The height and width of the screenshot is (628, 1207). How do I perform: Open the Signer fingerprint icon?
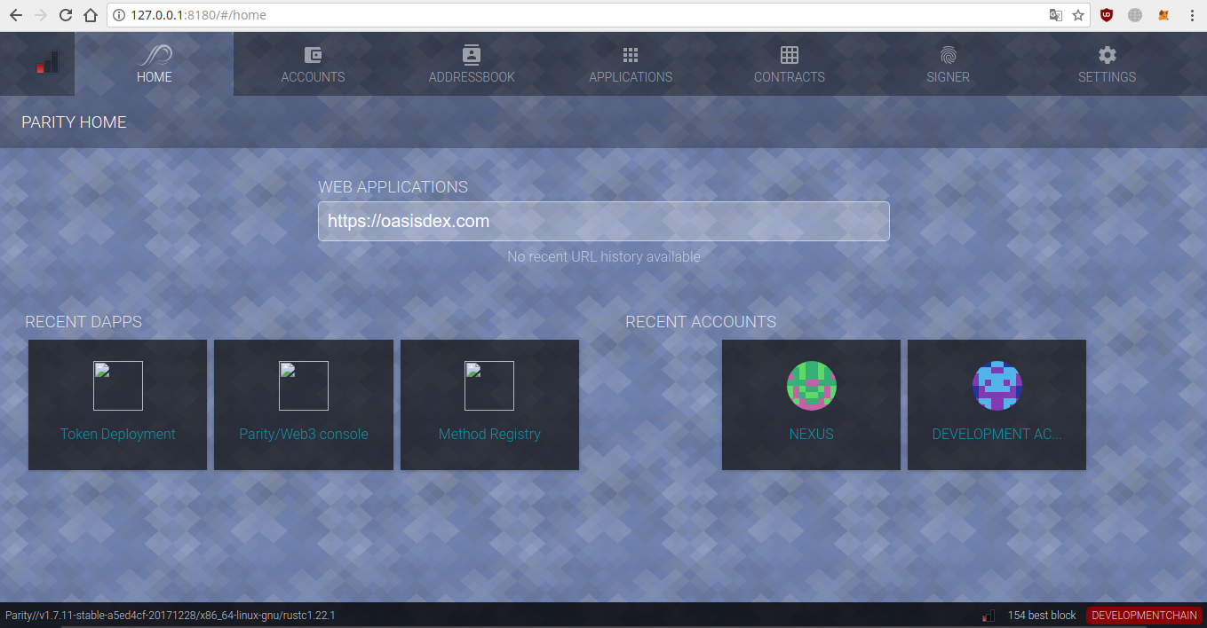(x=948, y=54)
